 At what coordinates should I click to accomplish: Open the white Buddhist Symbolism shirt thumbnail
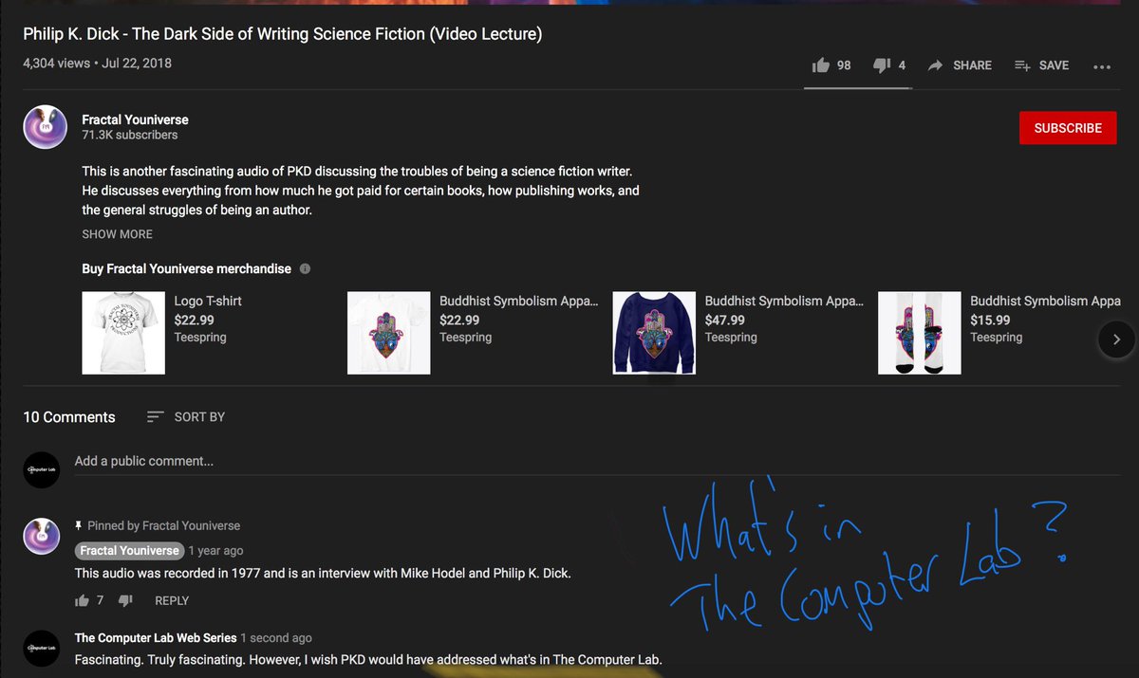[x=388, y=332]
